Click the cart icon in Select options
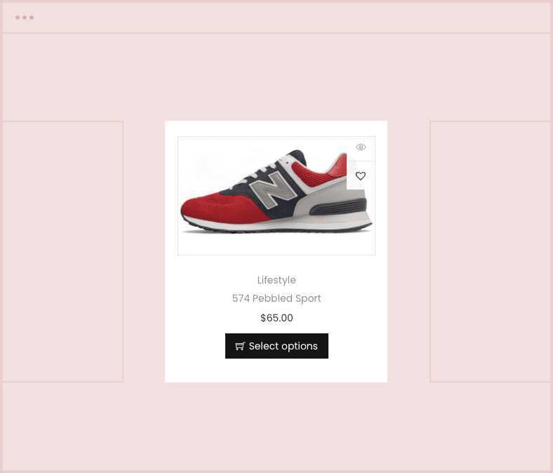The height and width of the screenshot is (473, 553). pos(240,346)
